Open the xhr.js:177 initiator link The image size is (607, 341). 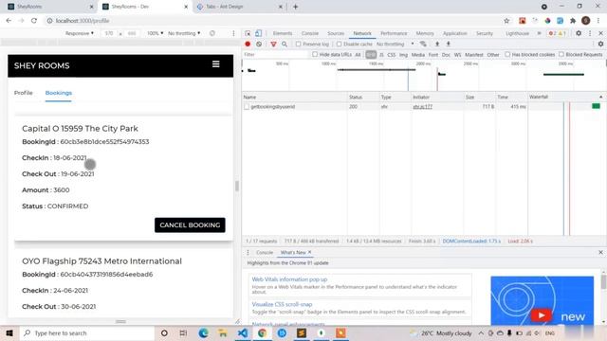pyautogui.click(x=422, y=107)
